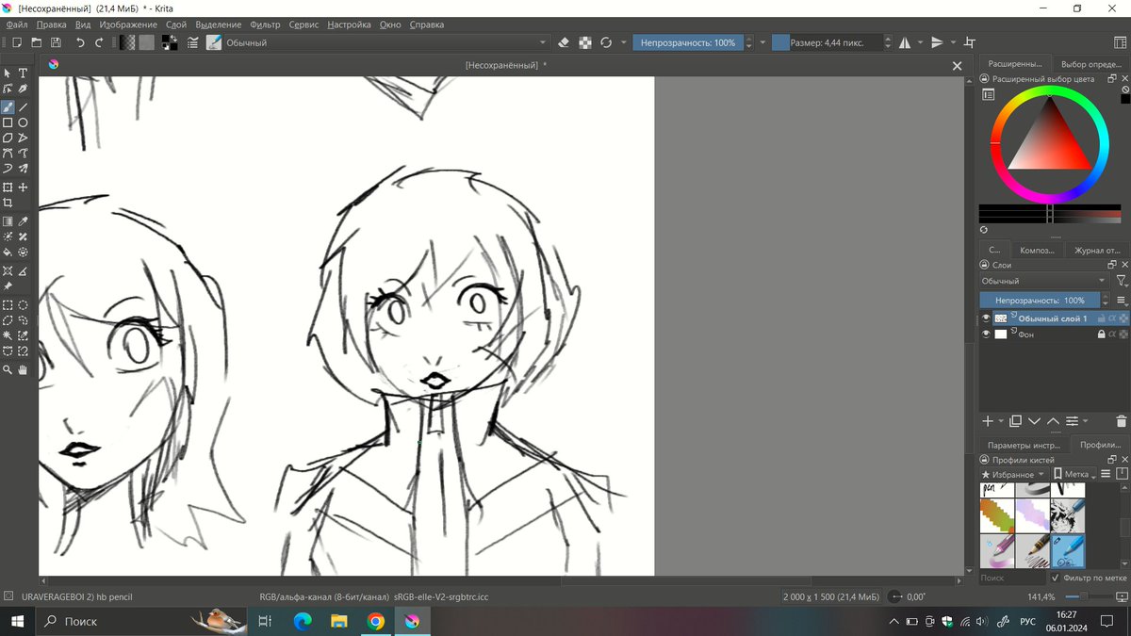Select the Fill bucket tool
Screen dimensions: 1131x636
pyautogui.click(x=8, y=253)
